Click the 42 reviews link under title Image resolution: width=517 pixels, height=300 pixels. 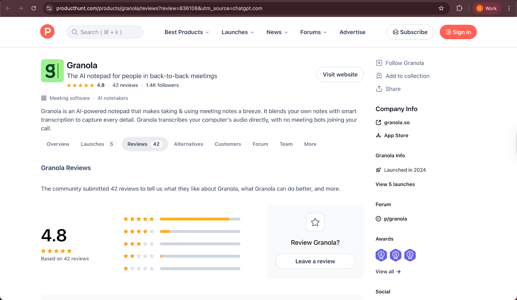click(x=125, y=85)
